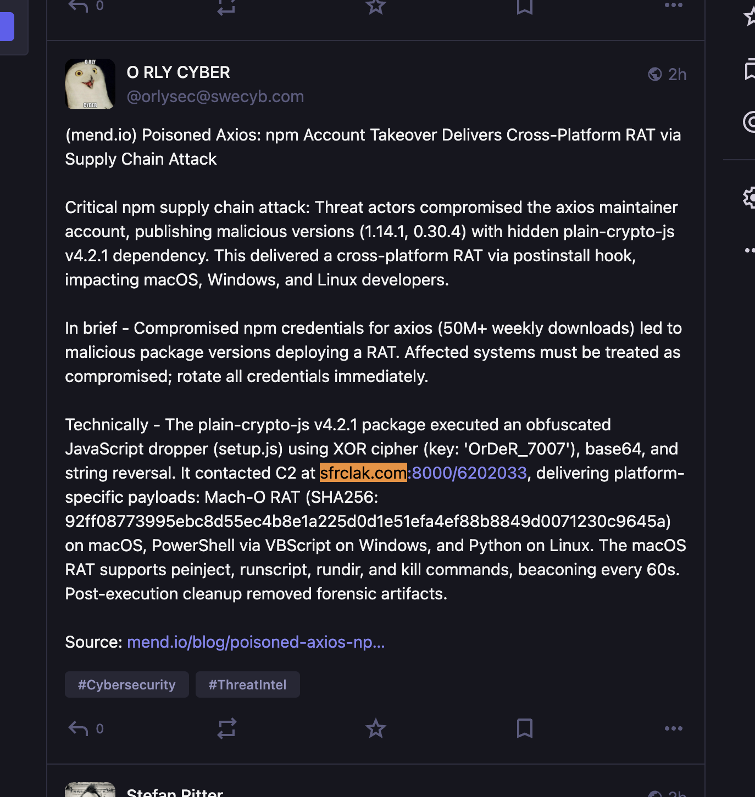Click the bookmark icon on the post above

coord(525,6)
